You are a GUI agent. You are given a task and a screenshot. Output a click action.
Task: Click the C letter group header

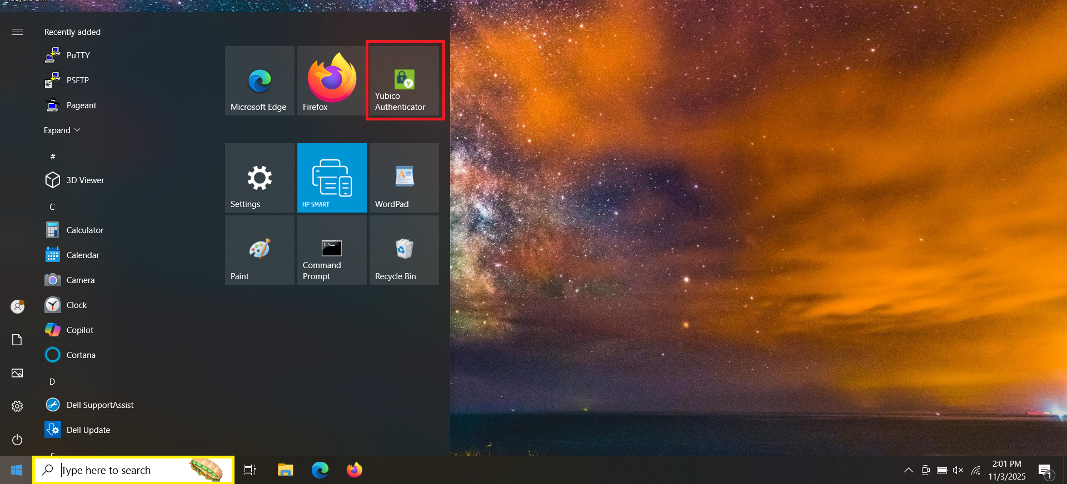point(52,206)
